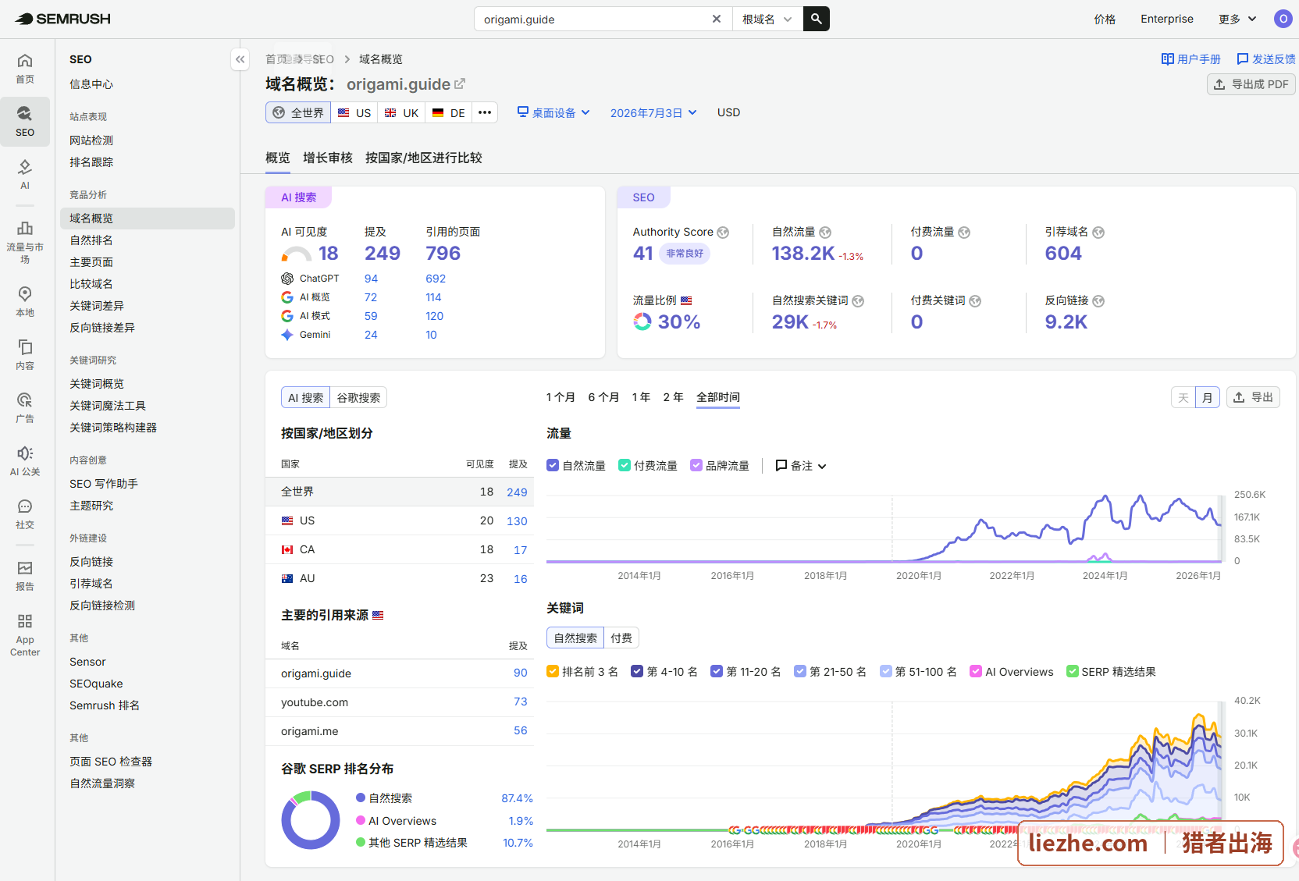
Task: Open the Advertising sidebar icon
Action: coord(25,408)
